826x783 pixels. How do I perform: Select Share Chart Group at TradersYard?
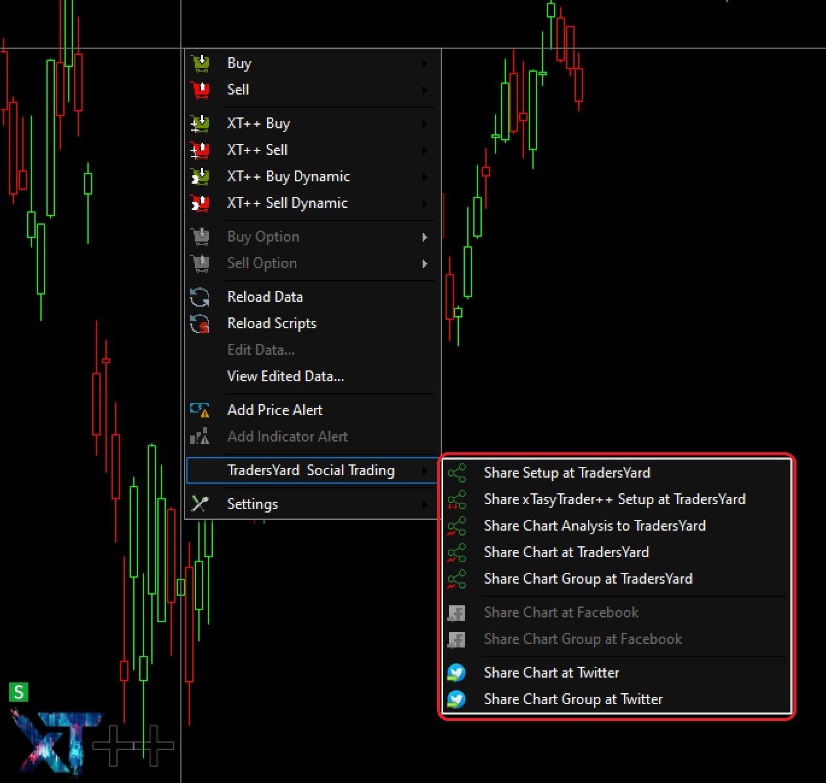coord(617,579)
